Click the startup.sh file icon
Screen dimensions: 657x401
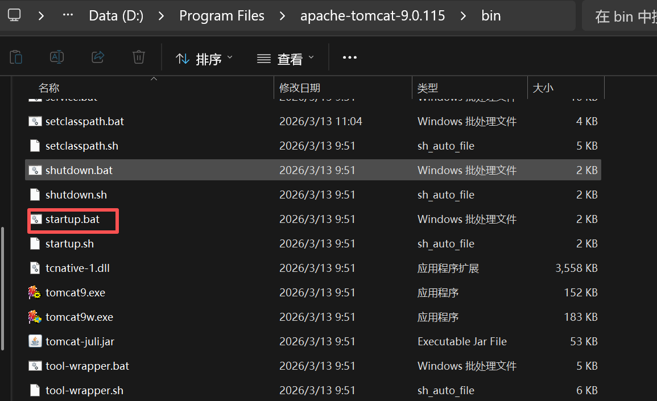[35, 243]
